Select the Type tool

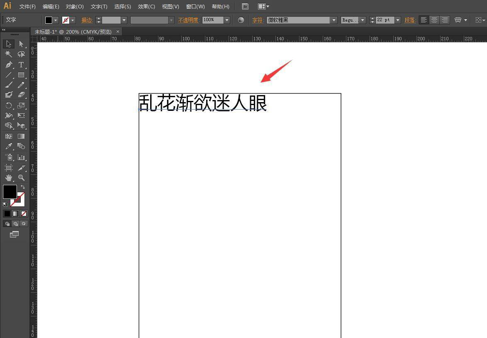[x=21, y=65]
